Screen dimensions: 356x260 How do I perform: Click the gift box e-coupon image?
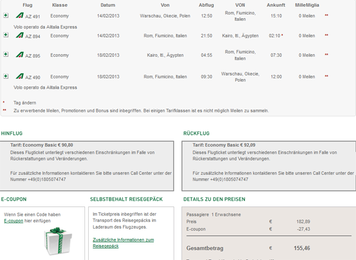point(58,241)
